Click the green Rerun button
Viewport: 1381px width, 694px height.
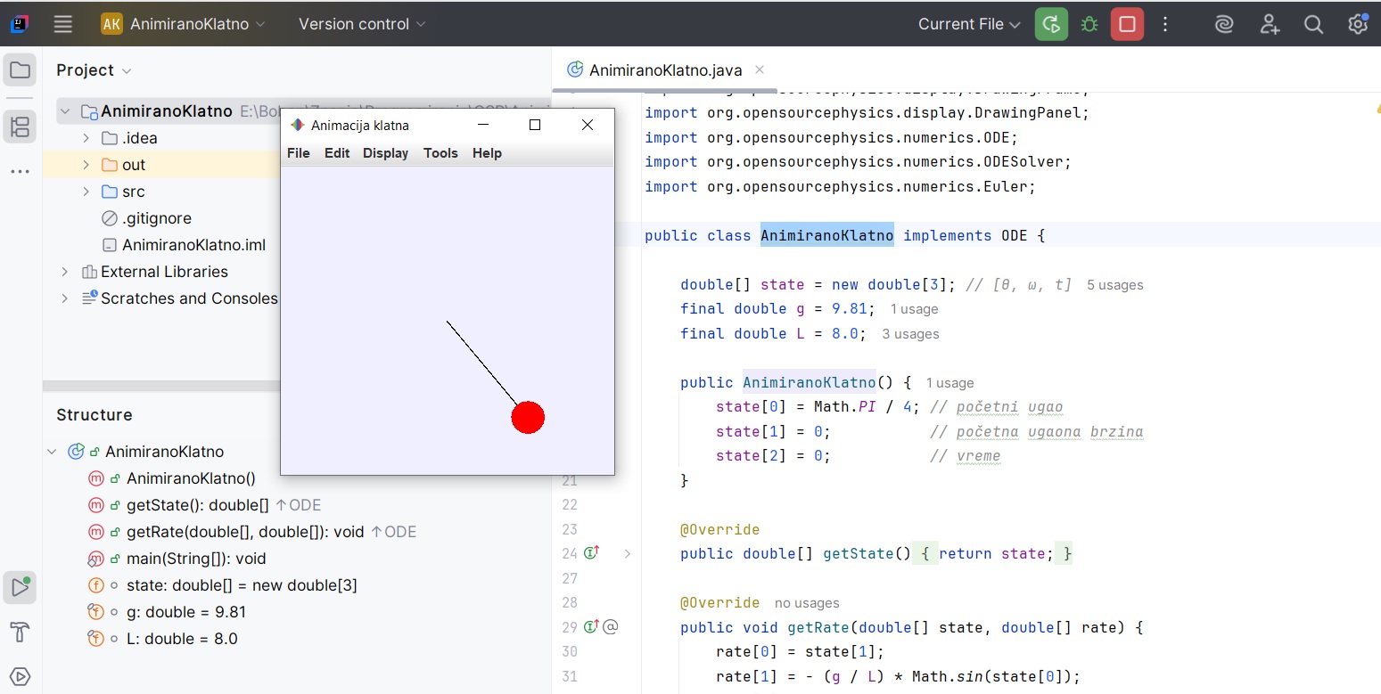coord(1051,24)
